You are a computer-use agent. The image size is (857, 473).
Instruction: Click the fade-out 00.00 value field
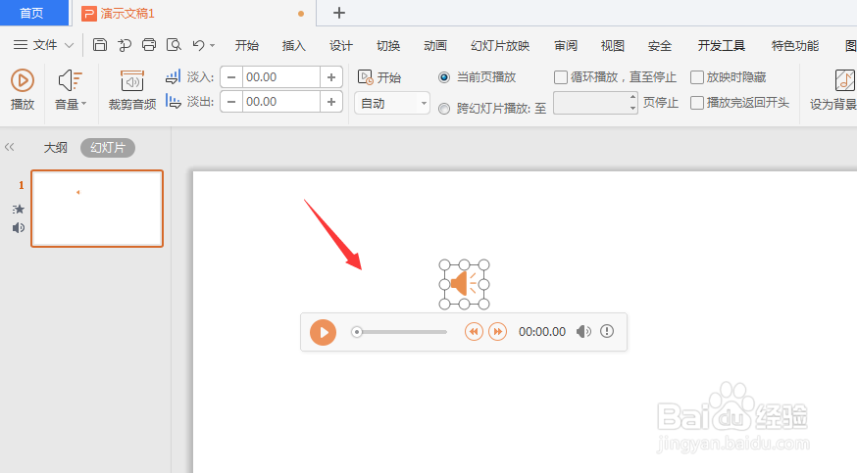(x=281, y=102)
